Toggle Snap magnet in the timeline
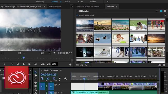The width and height of the screenshot is (168, 94). (x=48, y=79)
